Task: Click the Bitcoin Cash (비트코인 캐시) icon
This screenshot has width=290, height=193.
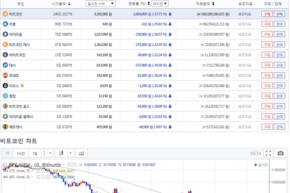Action: pos(5,44)
